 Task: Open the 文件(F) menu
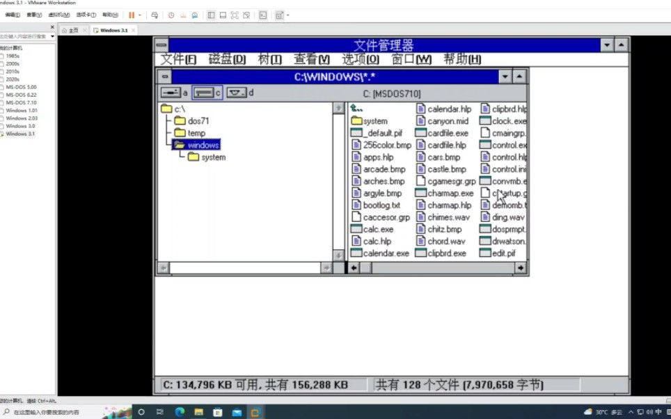178,59
